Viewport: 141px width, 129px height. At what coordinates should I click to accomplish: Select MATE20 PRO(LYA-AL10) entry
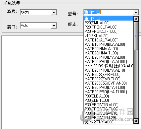pos(109,70)
